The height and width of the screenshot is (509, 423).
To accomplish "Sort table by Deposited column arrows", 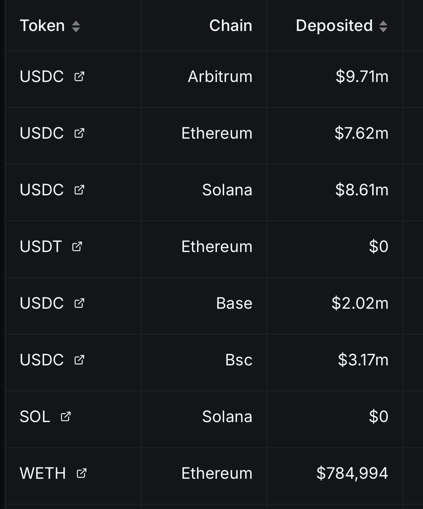I will (x=383, y=27).
